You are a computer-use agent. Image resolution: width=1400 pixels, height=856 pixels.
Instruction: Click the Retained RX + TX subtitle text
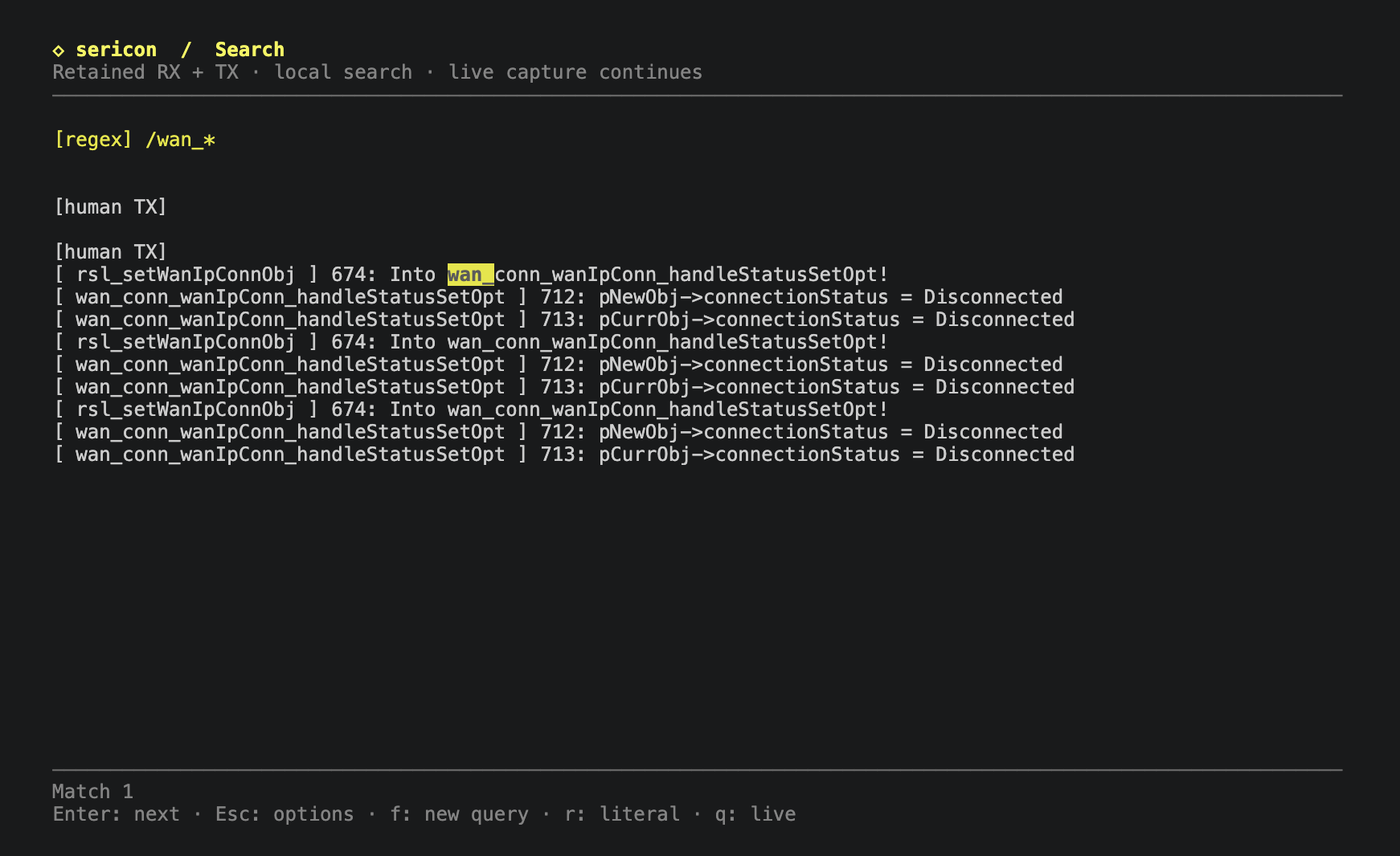pos(146,72)
